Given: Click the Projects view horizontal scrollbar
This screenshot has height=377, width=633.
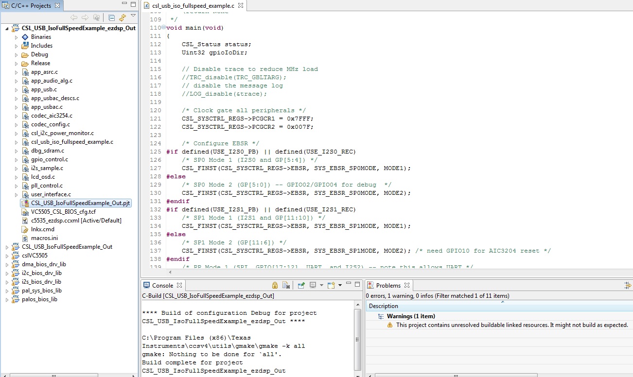Looking at the screenshot, I should pos(53,375).
